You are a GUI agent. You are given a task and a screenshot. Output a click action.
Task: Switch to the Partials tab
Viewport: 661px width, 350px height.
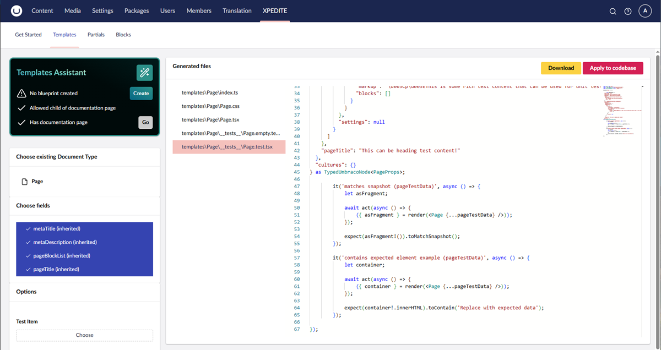point(96,35)
